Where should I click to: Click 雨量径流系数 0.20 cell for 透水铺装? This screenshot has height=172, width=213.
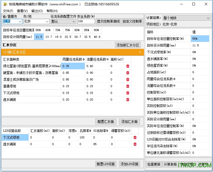coord(73,100)
